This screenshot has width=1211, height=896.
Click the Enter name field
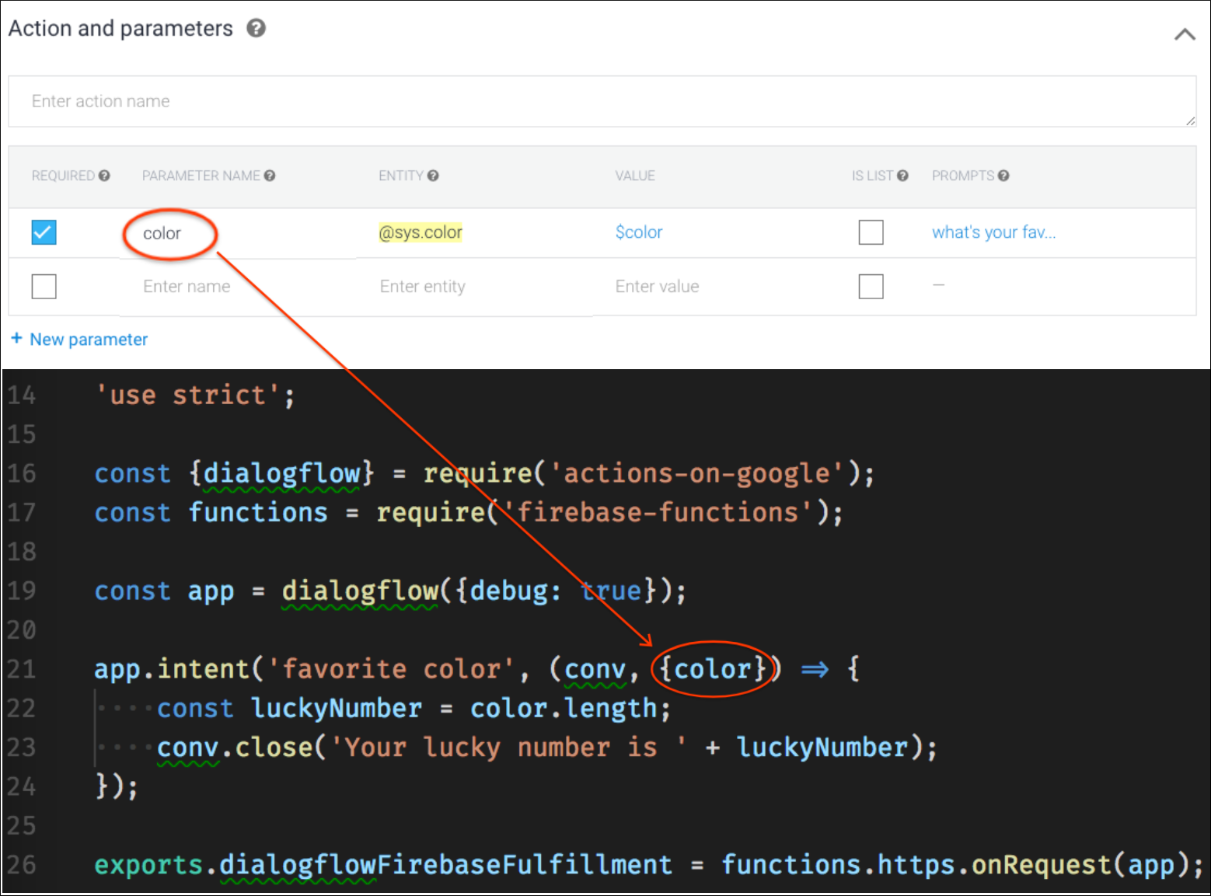pyautogui.click(x=187, y=286)
